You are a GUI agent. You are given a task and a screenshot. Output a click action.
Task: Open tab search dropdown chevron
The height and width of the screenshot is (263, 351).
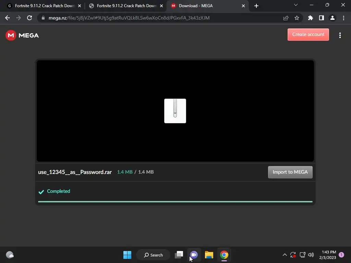pyautogui.click(x=296, y=5)
